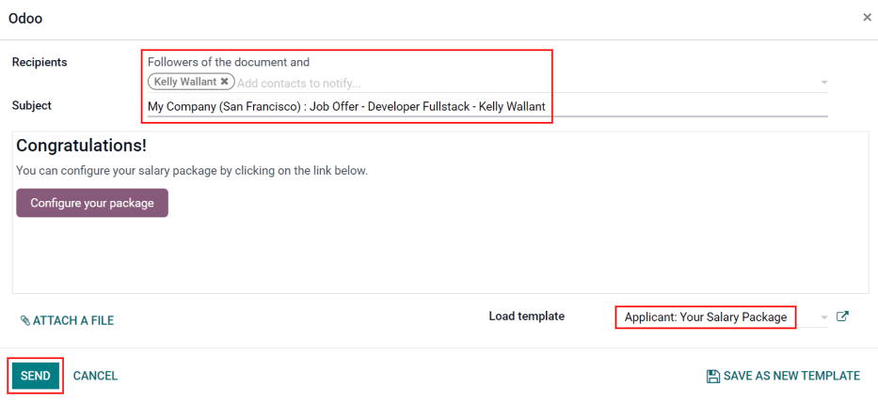This screenshot has width=878, height=402.
Task: Click the 'ATTACH A FILE' link
Action: [x=73, y=321]
